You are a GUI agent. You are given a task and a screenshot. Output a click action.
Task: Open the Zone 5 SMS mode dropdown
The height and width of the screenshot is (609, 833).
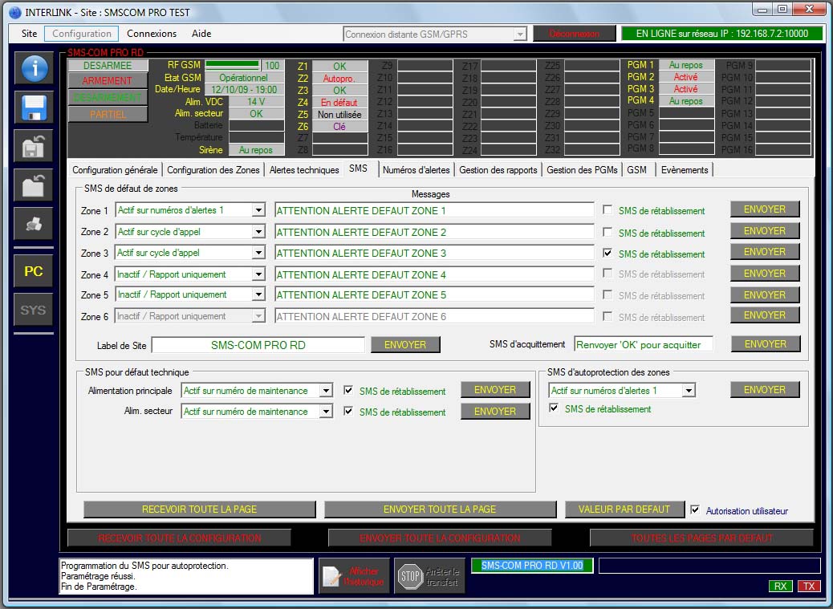point(258,294)
